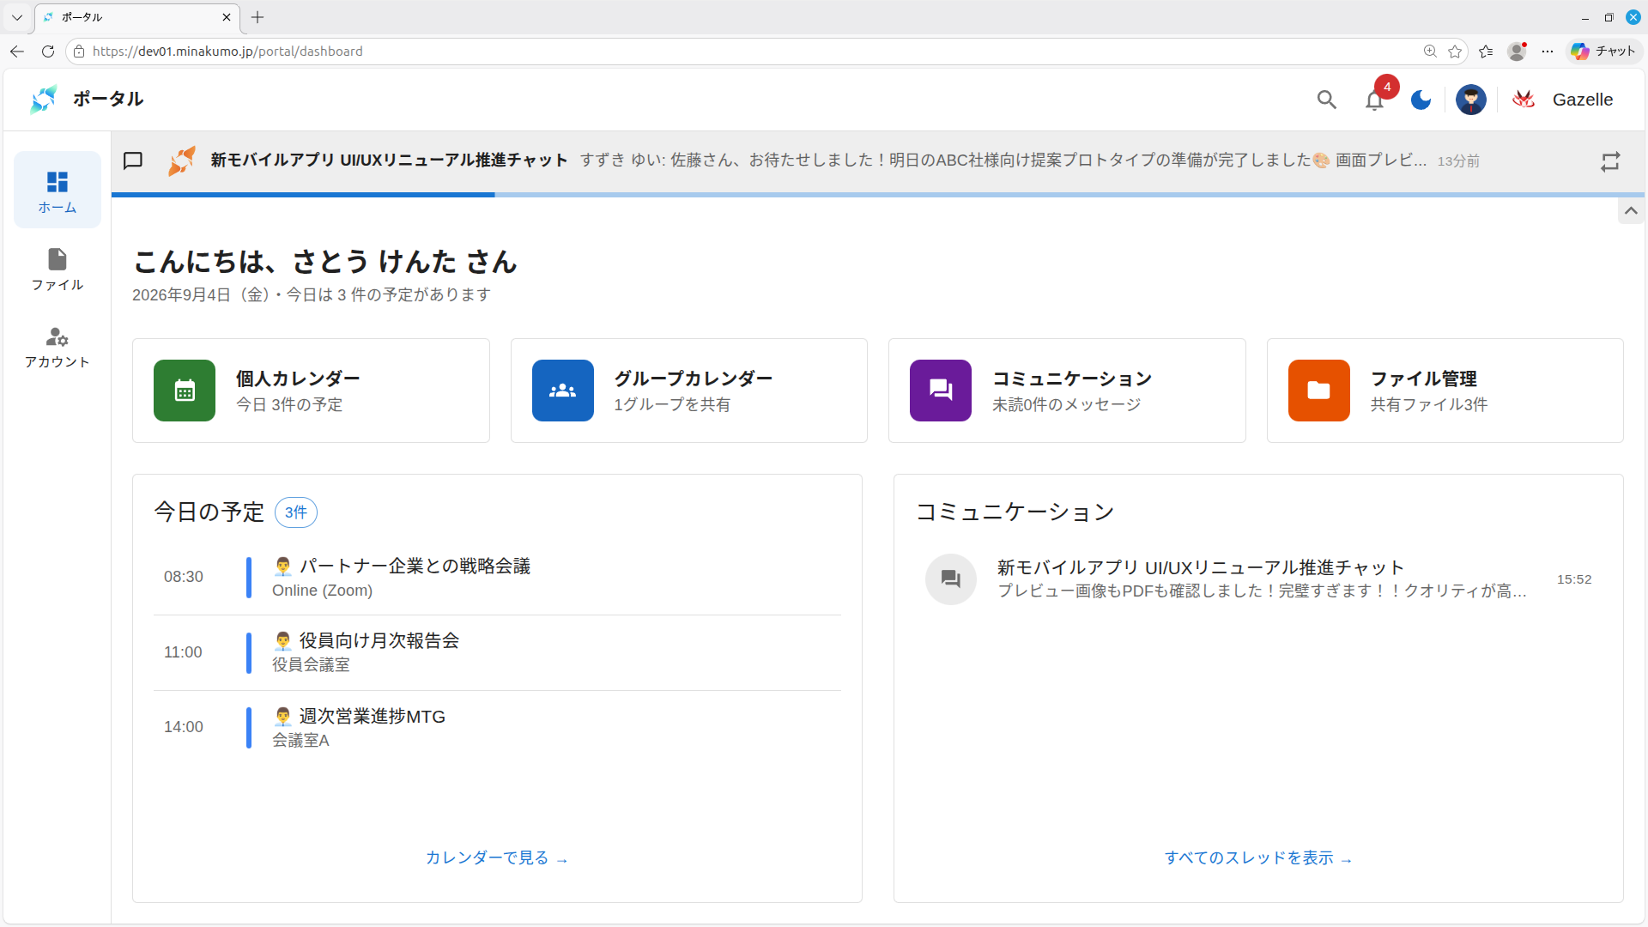Go back with the browser back arrow
The image size is (1648, 927).
(x=17, y=51)
